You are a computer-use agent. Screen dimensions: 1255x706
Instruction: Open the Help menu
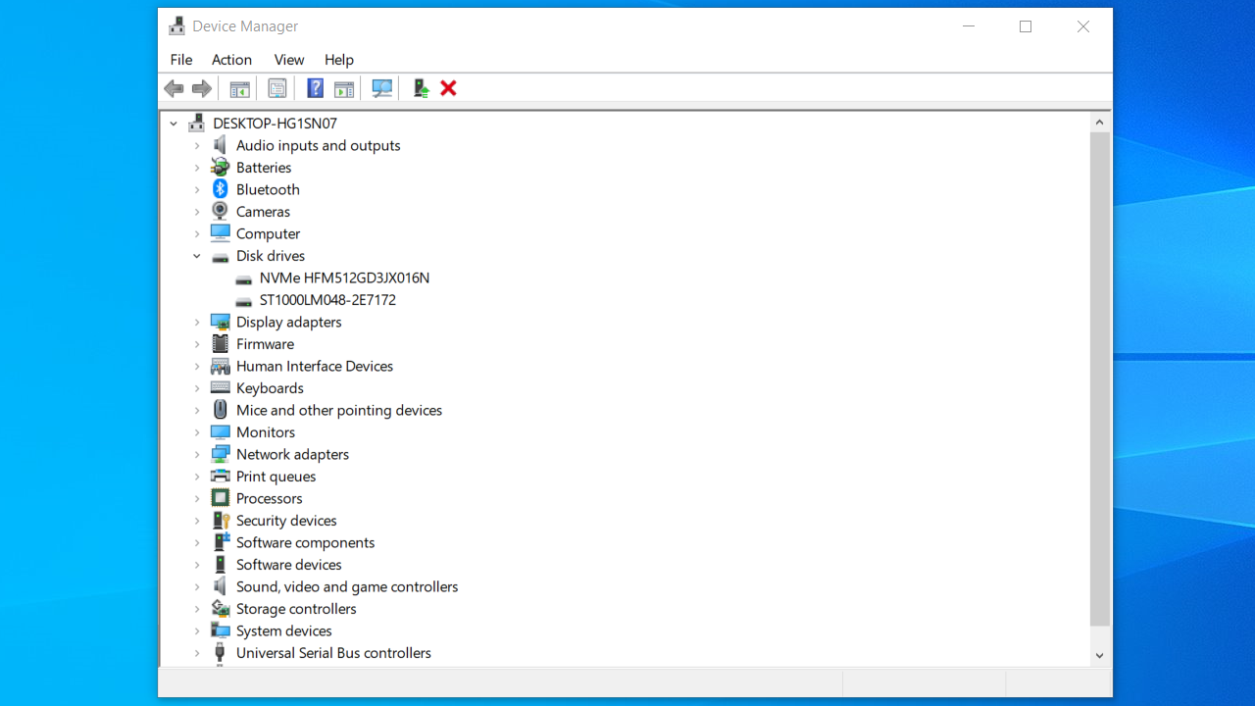pos(339,60)
